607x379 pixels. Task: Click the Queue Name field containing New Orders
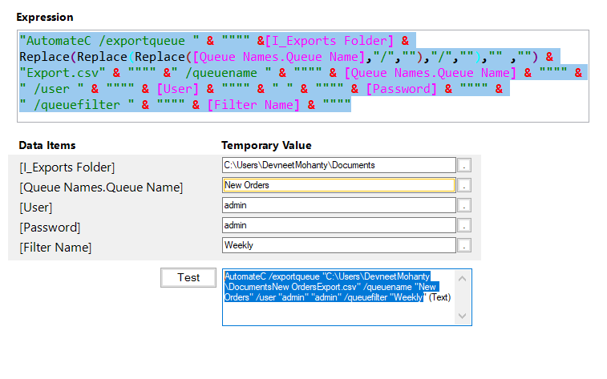tap(338, 185)
